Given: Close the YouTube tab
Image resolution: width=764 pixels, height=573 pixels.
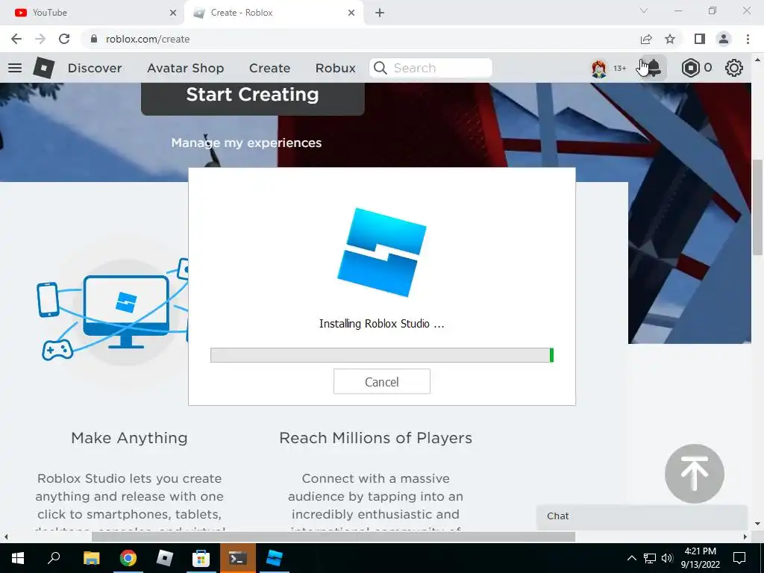Looking at the screenshot, I should 173,13.
